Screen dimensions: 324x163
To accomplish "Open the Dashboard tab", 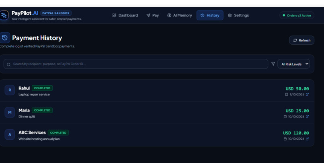I will [125, 15].
